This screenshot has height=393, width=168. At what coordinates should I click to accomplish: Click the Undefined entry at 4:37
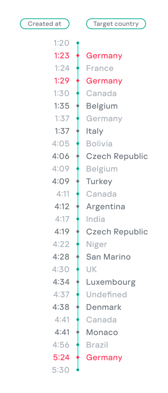click(x=107, y=294)
